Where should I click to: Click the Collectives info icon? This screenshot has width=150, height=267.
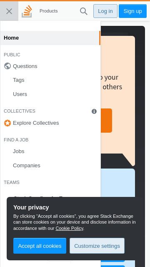pos(94,111)
